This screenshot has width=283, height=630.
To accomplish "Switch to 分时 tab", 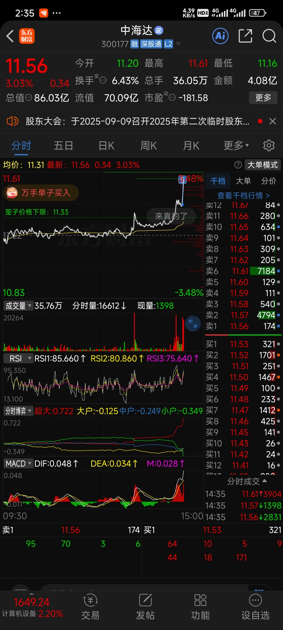I will pyautogui.click(x=21, y=145).
